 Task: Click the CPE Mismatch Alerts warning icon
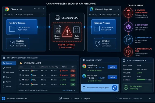pos(21,63)
